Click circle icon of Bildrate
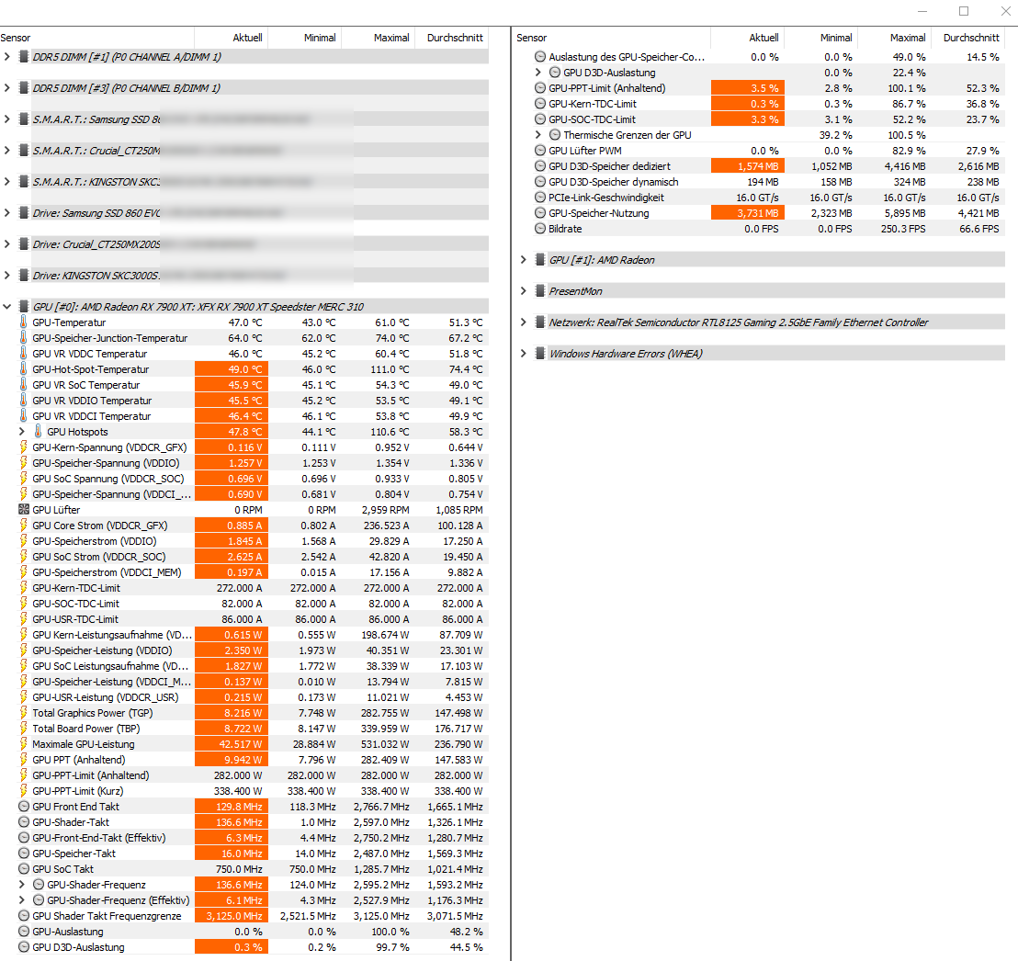The width and height of the screenshot is (1018, 961). (540, 229)
